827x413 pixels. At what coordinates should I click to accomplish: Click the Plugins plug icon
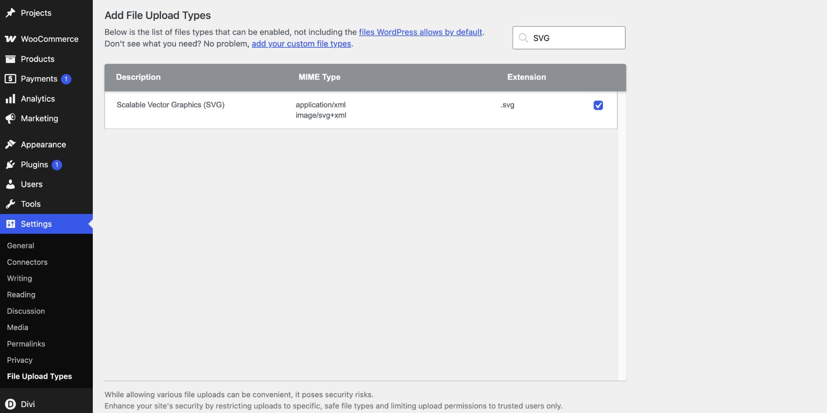click(x=10, y=164)
